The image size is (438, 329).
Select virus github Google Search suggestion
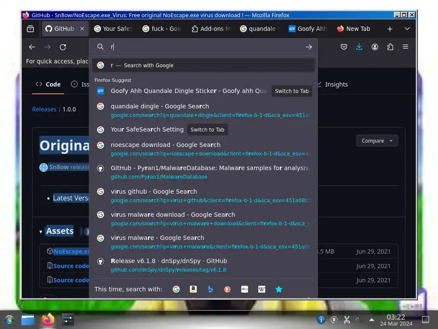click(x=203, y=195)
